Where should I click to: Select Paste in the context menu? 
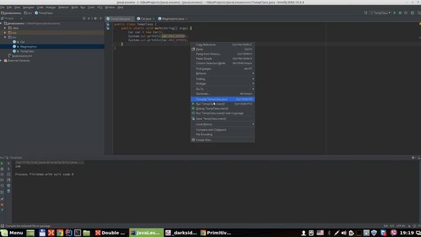pyautogui.click(x=222, y=49)
